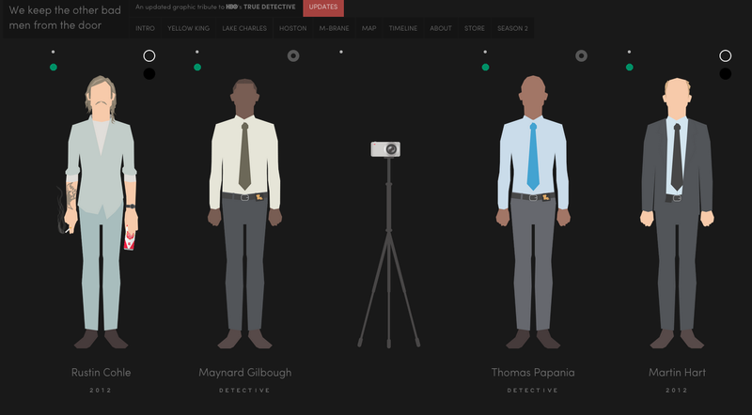Screen dimensions: 752x415
Task: Select the grey ring icon beside Maynard Gilbough
Action: (293, 55)
